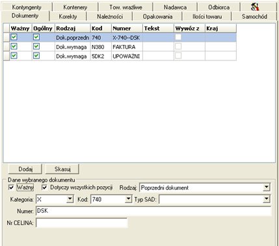Click the row selector of the UPOWAŻNI row
The width and height of the screenshot is (279, 246).
(7, 56)
